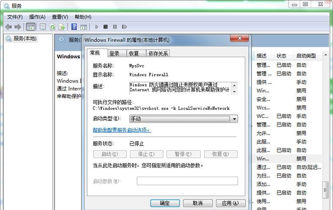Screen dimensions: 333x210
Task: Sort by the 描述 column header
Action: click(264, 56)
